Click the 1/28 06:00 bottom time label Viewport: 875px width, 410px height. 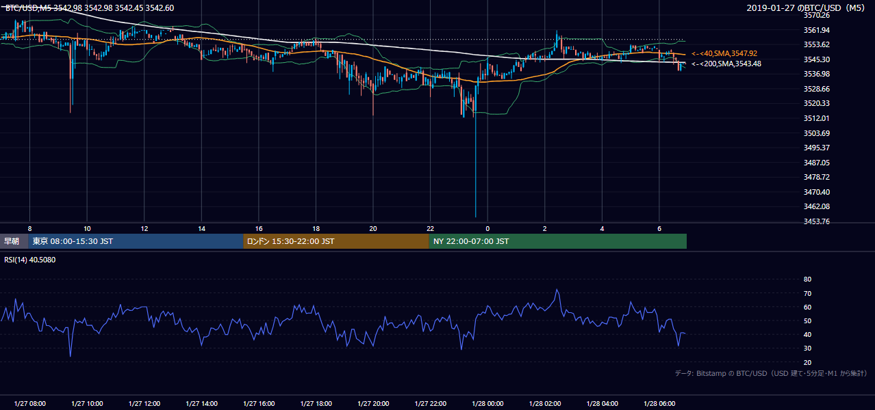point(659,403)
